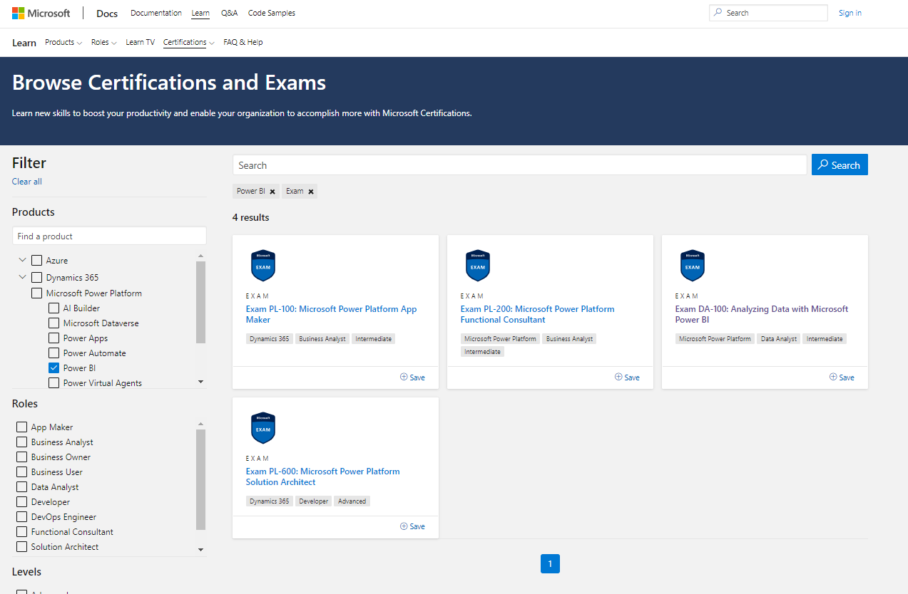
Task: Open Learn in the top menu
Action: pos(200,13)
